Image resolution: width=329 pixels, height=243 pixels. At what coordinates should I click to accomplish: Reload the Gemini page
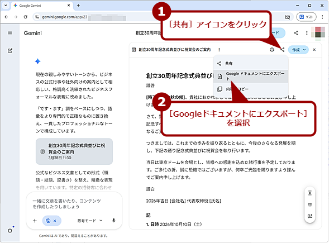click(25, 17)
